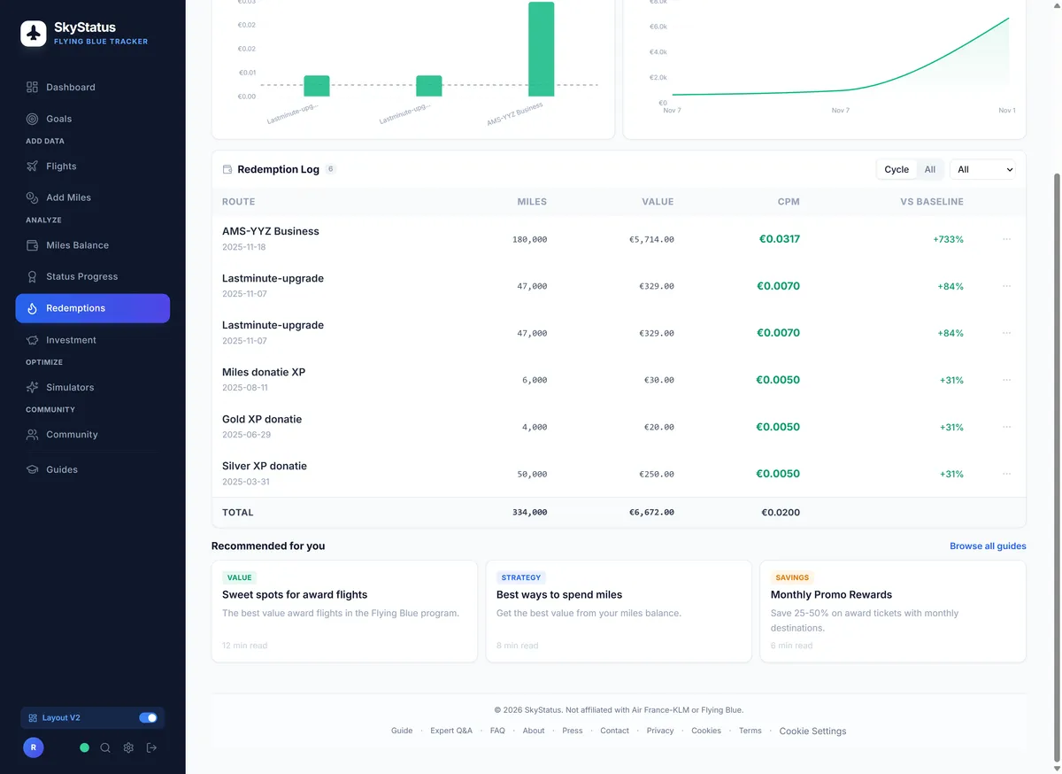
Task: Open options for the Silver XP donatie row
Action: (x=1006, y=473)
